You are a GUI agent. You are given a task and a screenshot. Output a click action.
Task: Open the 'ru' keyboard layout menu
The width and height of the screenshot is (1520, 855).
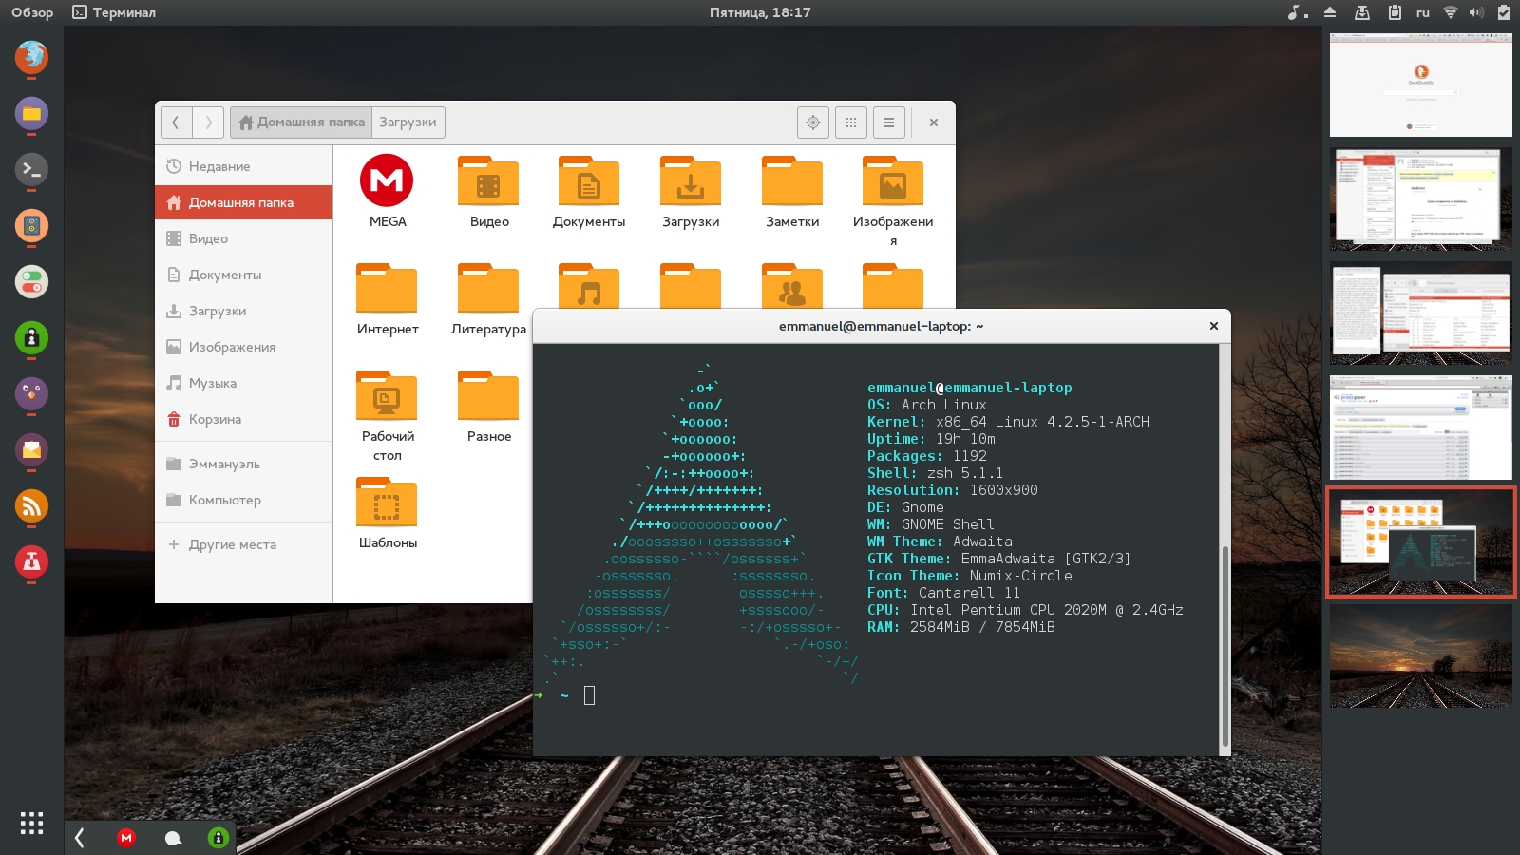coord(1423,12)
